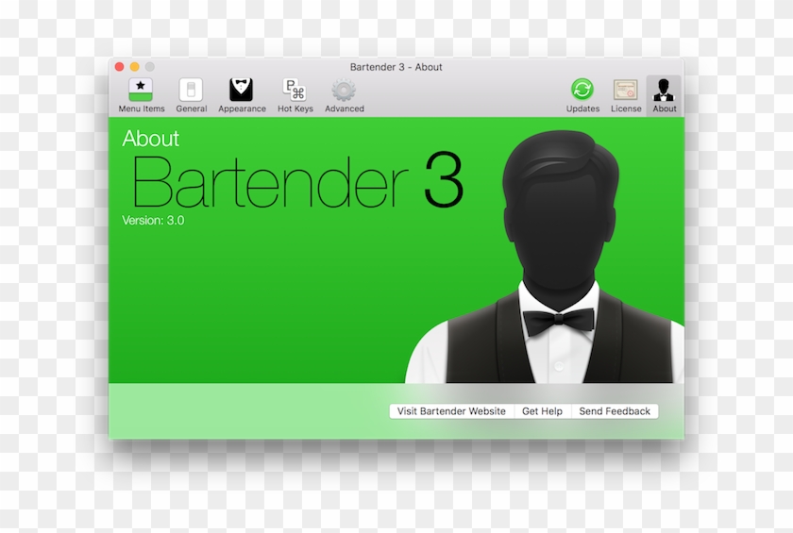793x533 pixels.
Task: Check for Updates via green refresh icon
Action: [x=582, y=95]
